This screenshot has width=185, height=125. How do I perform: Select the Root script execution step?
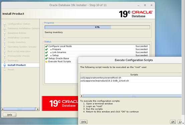click(x=19, y=51)
